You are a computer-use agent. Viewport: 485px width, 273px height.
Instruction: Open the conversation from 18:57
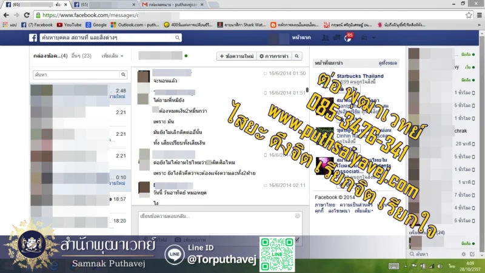tap(80, 201)
